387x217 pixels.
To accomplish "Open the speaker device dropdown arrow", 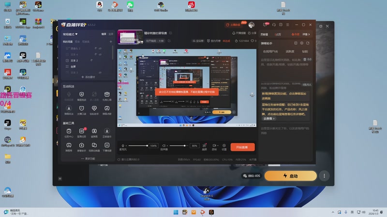I will pyautogui.click(x=167, y=146).
